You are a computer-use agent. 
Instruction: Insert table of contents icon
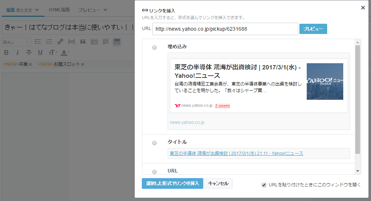pyautogui.click(x=94, y=42)
